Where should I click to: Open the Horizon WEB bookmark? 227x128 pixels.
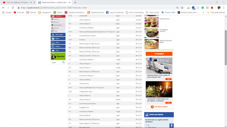168,12
